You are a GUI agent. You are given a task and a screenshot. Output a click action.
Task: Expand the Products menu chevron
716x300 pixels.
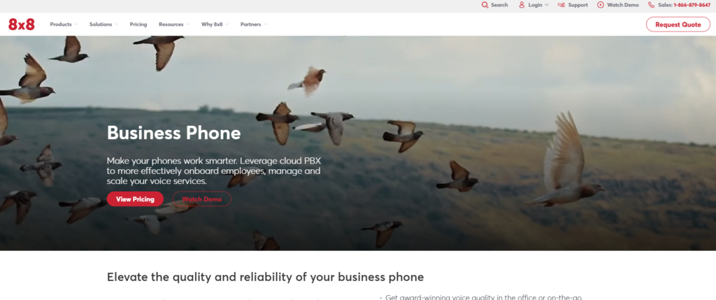pos(76,24)
